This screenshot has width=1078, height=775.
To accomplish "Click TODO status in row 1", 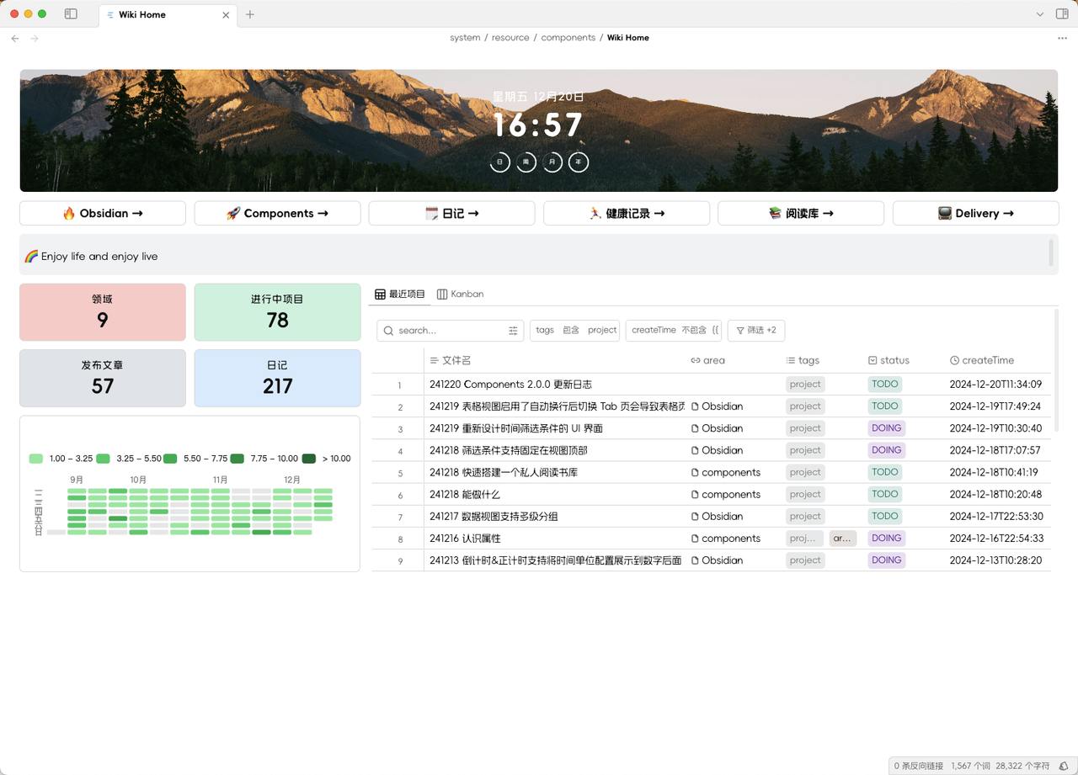I will 885,384.
